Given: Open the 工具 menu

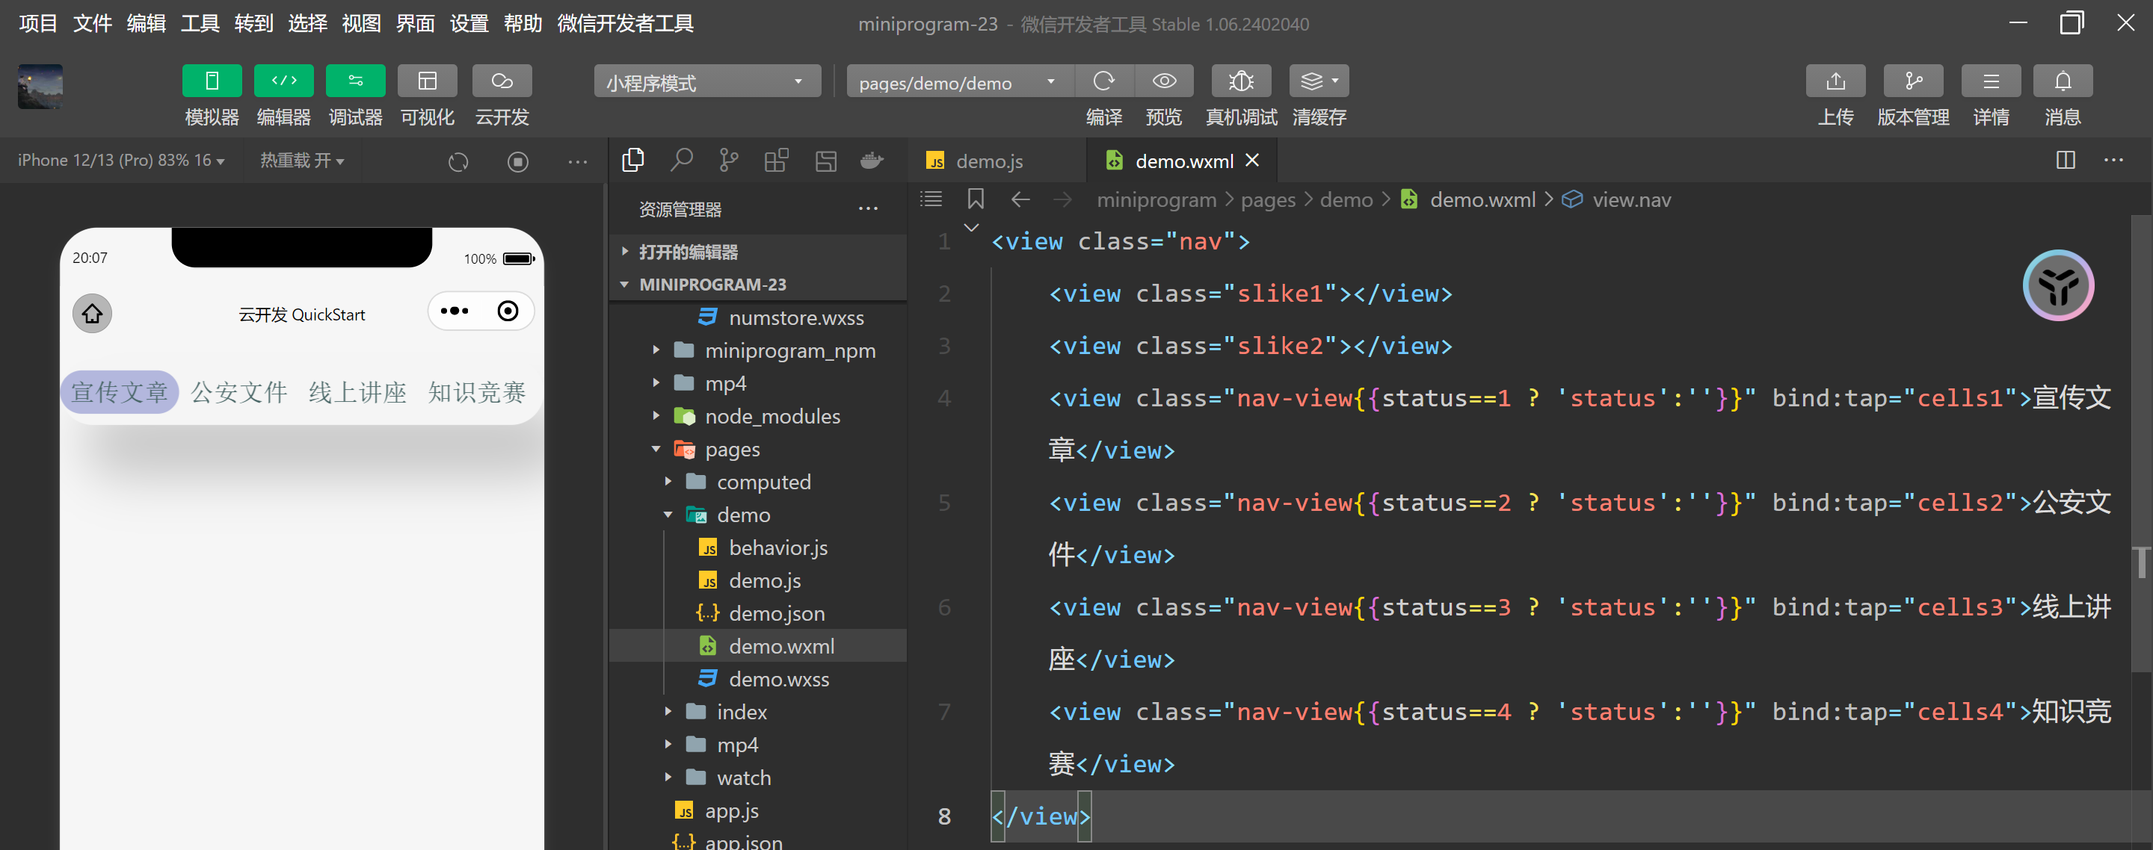Looking at the screenshot, I should pyautogui.click(x=200, y=23).
